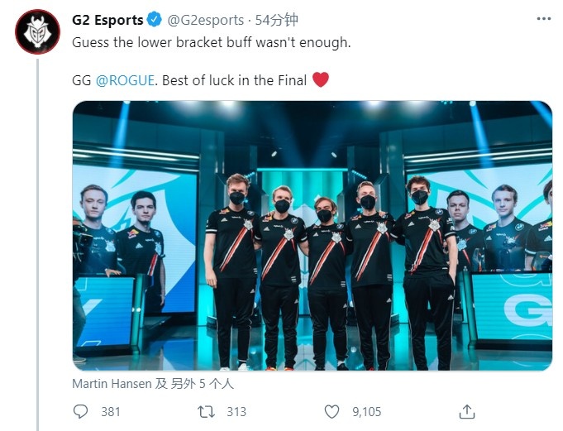563x431 pixels.
Task: Click the vertical thread line below avatar
Action: pos(37,245)
